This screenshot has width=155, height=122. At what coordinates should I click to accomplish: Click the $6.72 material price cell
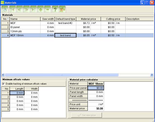(83, 23)
